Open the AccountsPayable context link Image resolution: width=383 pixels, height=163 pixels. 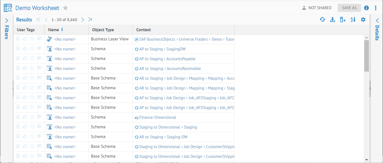(181, 59)
